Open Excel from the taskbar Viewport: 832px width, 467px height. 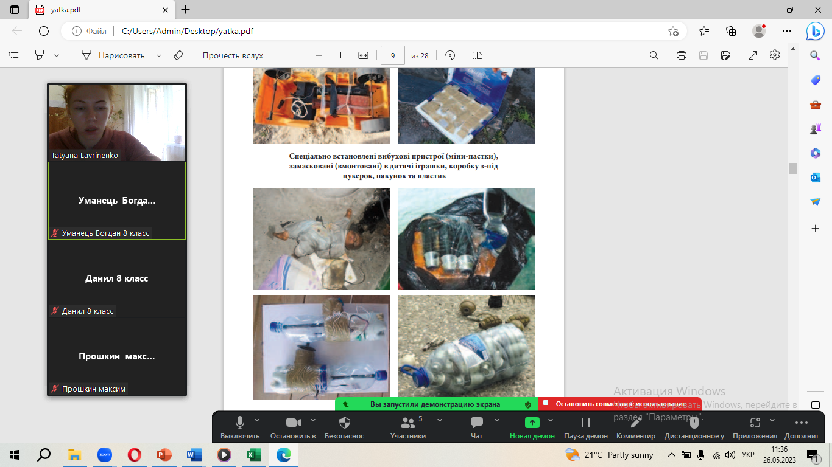click(x=253, y=454)
